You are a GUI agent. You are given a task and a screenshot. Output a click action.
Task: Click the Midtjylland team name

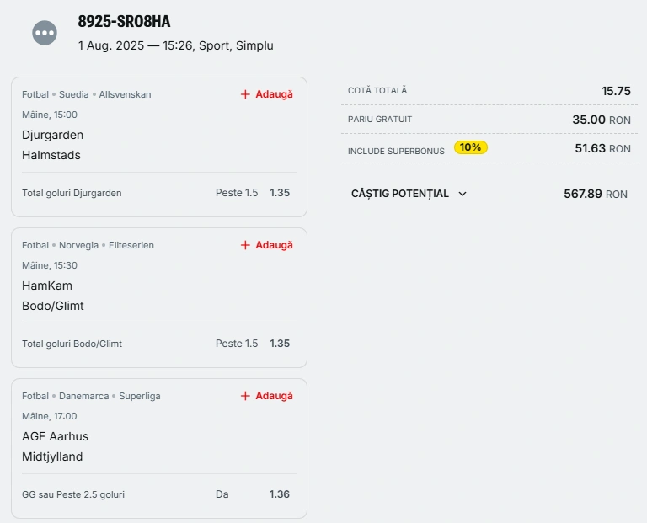[x=52, y=456]
